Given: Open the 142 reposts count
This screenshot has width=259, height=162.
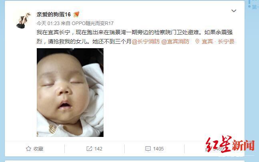Looking at the screenshot, I should click(x=98, y=149).
